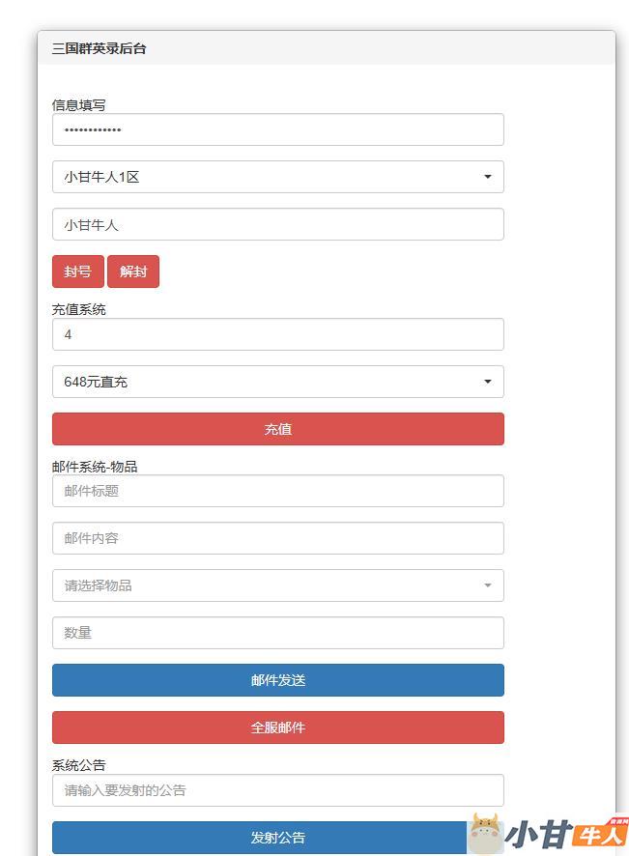This screenshot has height=856, width=629.
Task: Click the red 充值 button
Action: pos(277,429)
